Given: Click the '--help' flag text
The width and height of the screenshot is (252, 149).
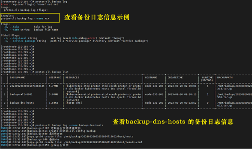Looking at the screenshot, I should 14,27.
